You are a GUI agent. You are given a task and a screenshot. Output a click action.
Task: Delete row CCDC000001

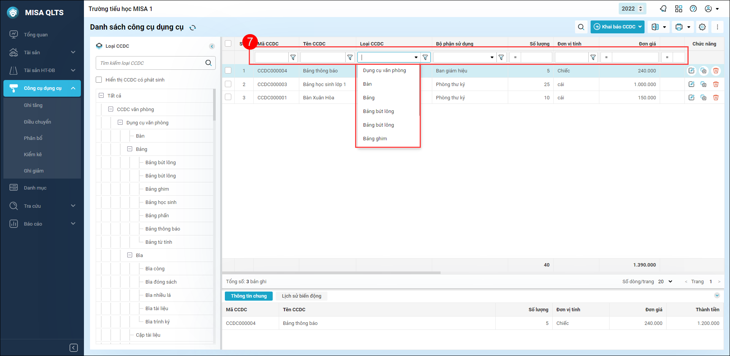tap(716, 97)
